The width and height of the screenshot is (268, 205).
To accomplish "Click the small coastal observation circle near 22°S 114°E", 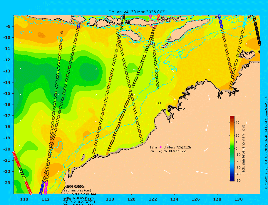I will pos(69,170).
